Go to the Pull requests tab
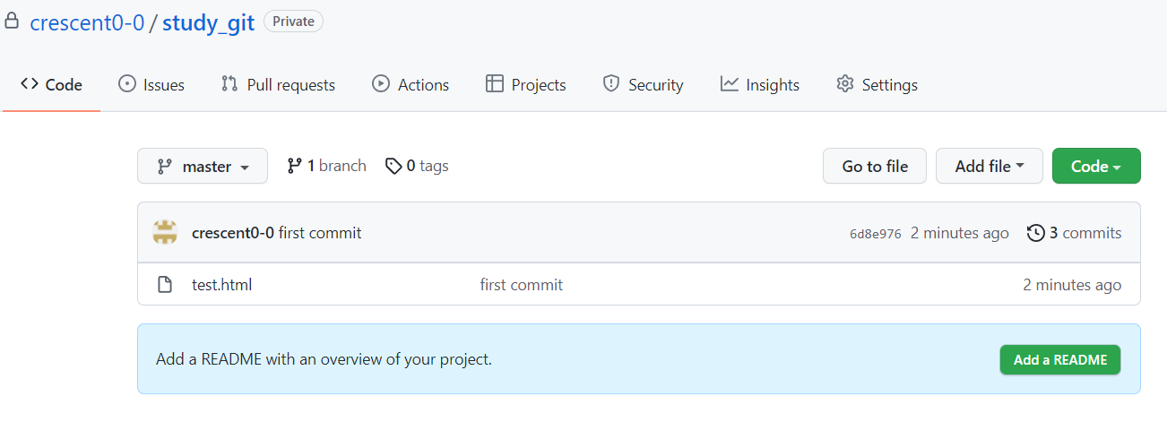The height and width of the screenshot is (439, 1167). pos(278,85)
